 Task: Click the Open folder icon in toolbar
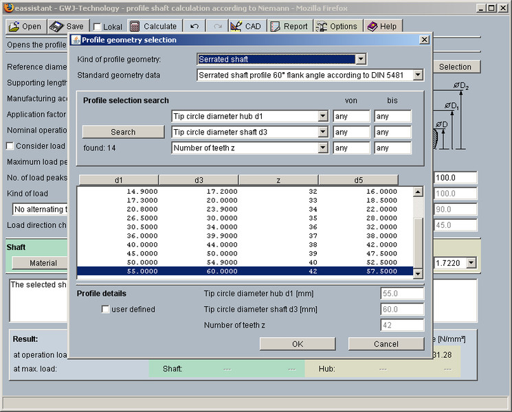coord(14,26)
